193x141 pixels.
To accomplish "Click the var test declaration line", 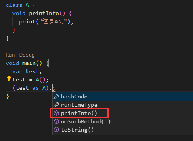I will (x=27, y=71).
